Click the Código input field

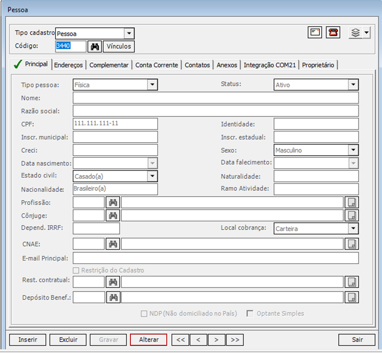(71, 46)
